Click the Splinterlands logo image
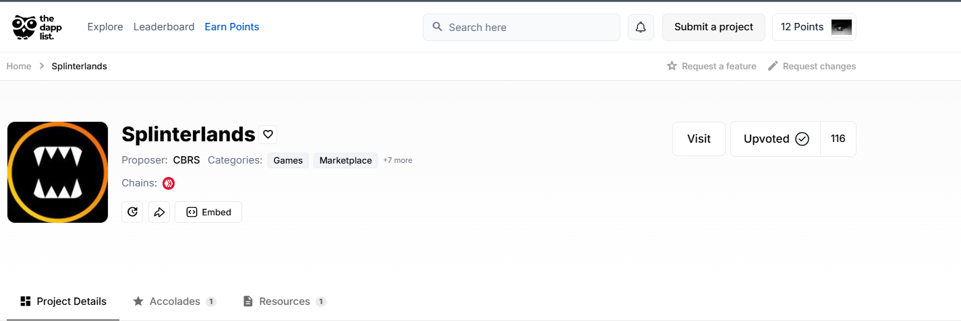Screen dimensions: 961x321 (x=58, y=172)
